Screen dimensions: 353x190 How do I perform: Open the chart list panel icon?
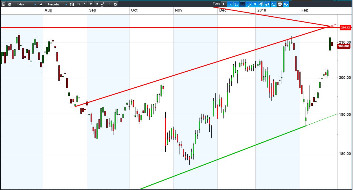3,4
